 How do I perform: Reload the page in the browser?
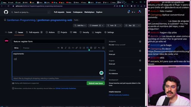pyautogui.click(x=8, y=6)
